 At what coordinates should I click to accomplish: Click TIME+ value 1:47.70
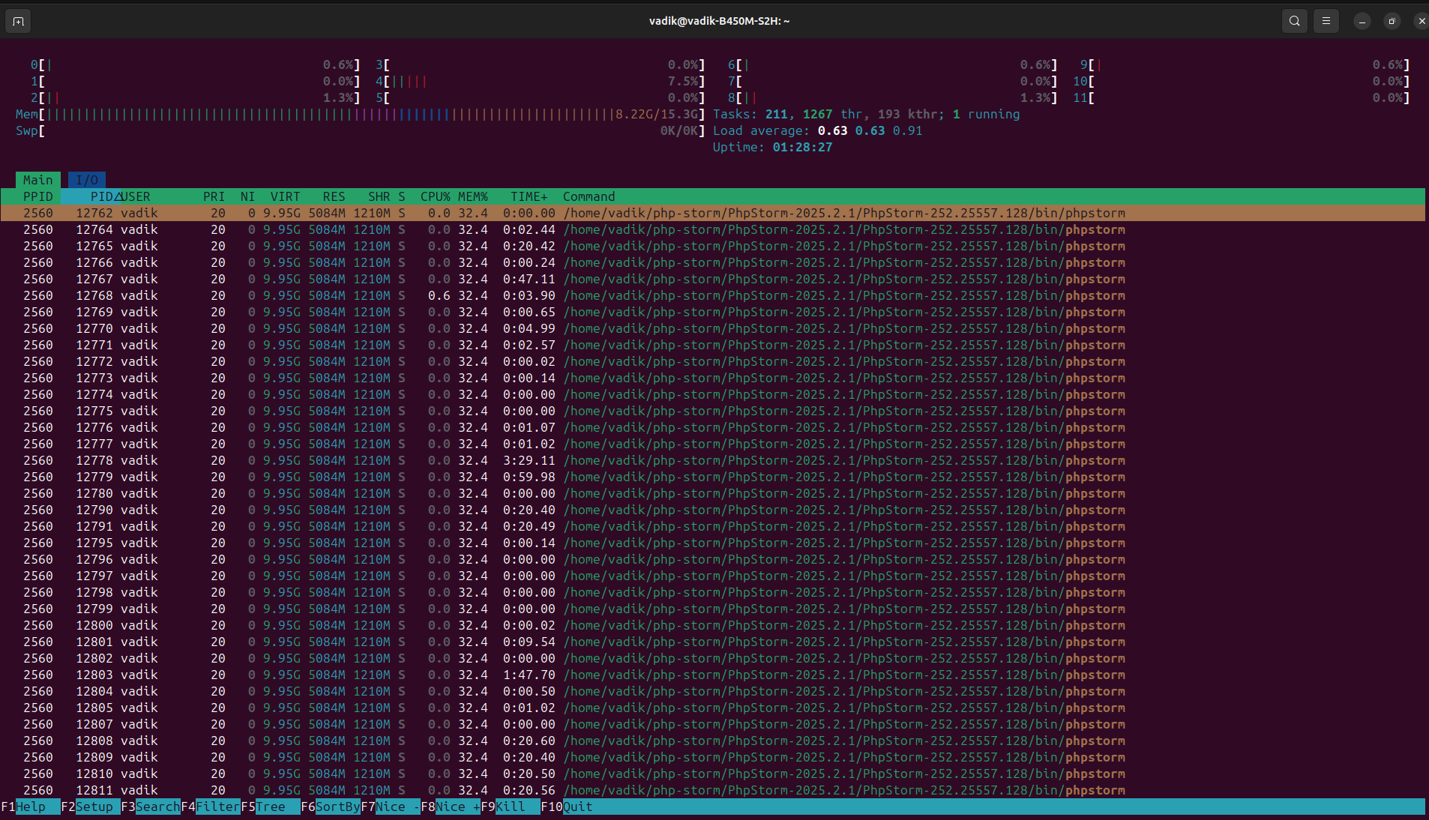tap(529, 675)
